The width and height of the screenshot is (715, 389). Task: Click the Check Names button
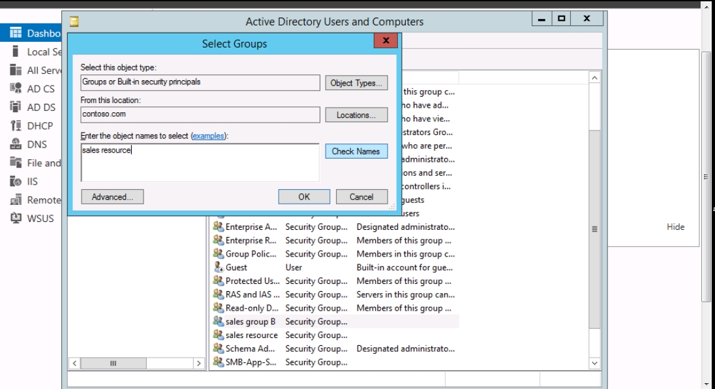pyautogui.click(x=356, y=151)
